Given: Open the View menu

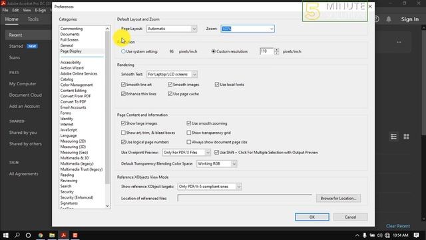Looking at the screenshot, I should coord(27,10).
